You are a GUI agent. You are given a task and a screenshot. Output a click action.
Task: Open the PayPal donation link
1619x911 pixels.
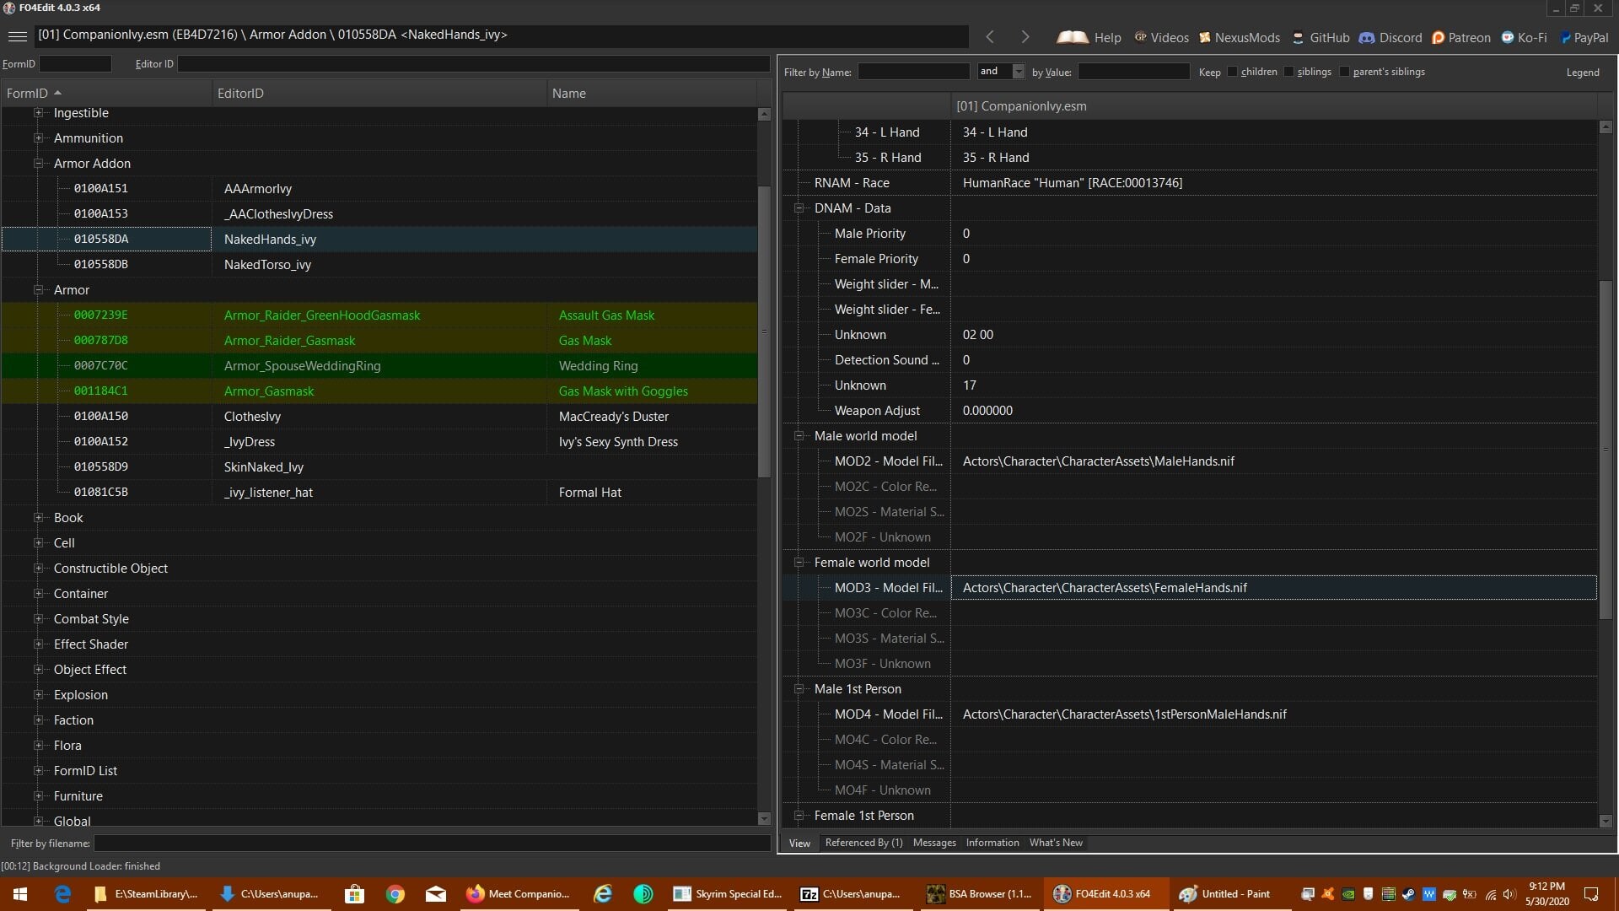click(x=1584, y=37)
